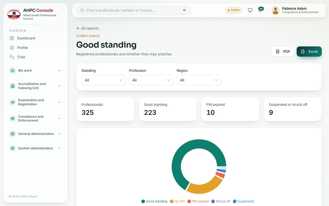The width and height of the screenshot is (329, 206).
Task: Click the back arrow beside All reports
Action: tap(78, 28)
